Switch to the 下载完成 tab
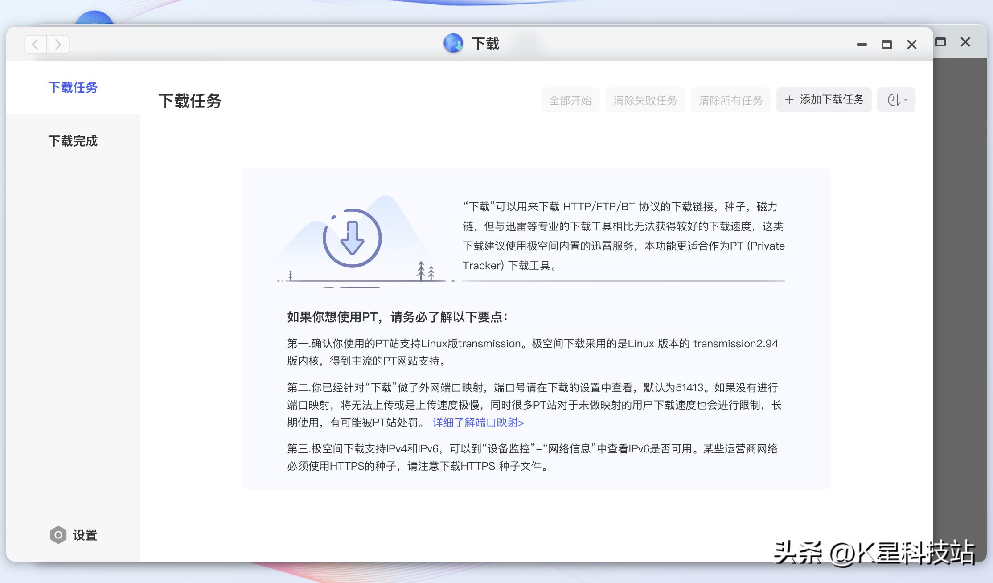 point(74,141)
